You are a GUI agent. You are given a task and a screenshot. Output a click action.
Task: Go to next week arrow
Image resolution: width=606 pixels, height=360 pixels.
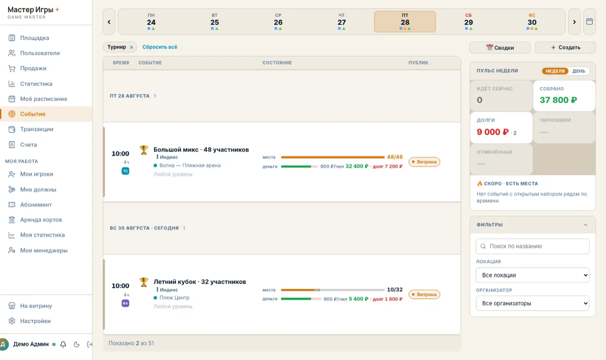[x=574, y=22]
